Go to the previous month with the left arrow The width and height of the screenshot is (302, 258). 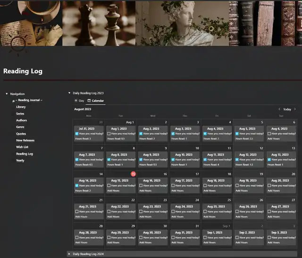[279, 109]
